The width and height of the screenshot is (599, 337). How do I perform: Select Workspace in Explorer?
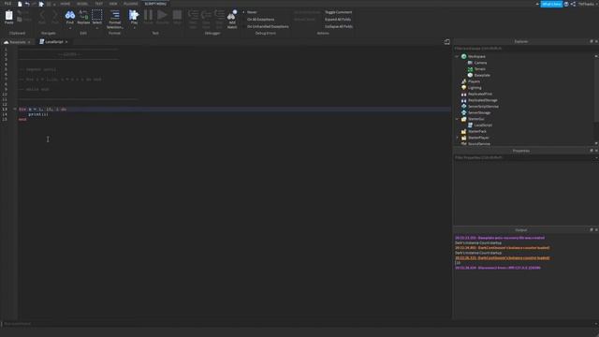pos(476,56)
